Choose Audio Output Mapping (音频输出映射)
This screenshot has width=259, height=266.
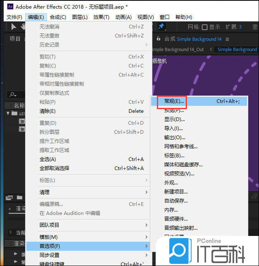tap(199, 228)
